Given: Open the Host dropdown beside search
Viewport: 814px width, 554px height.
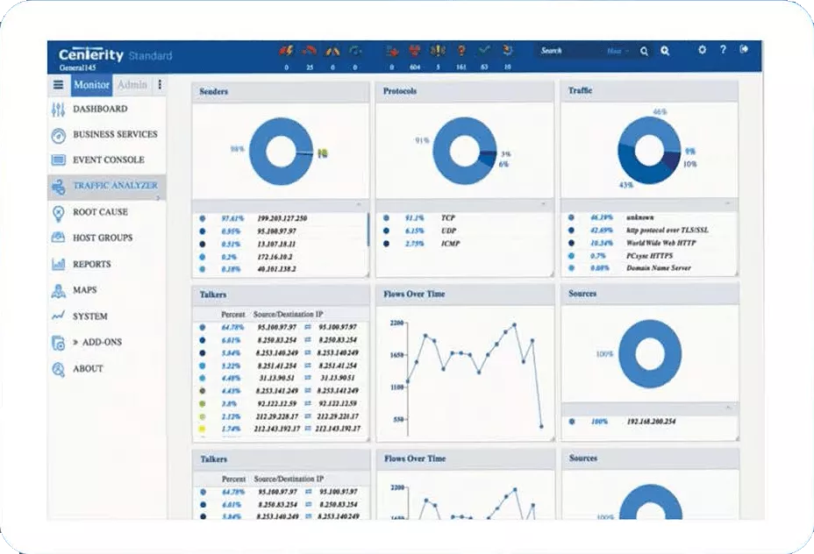Looking at the screenshot, I should tap(618, 51).
